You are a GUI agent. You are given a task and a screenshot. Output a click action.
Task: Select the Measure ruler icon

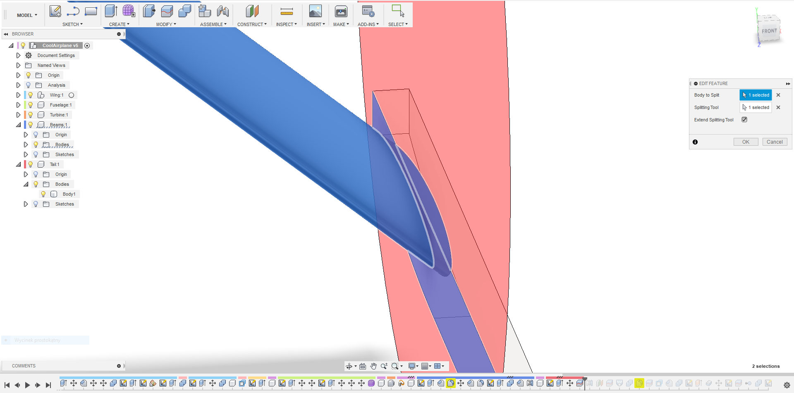click(287, 11)
